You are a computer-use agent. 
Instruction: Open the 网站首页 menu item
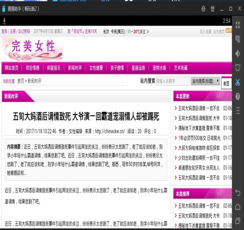(x=11, y=68)
